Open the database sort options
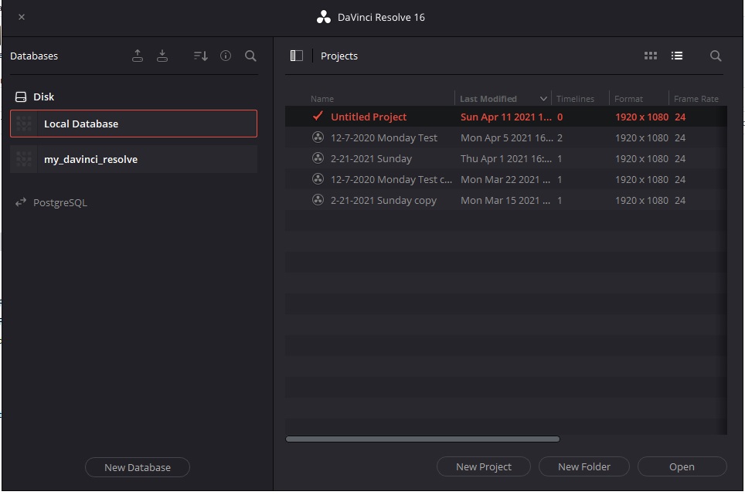 200,56
